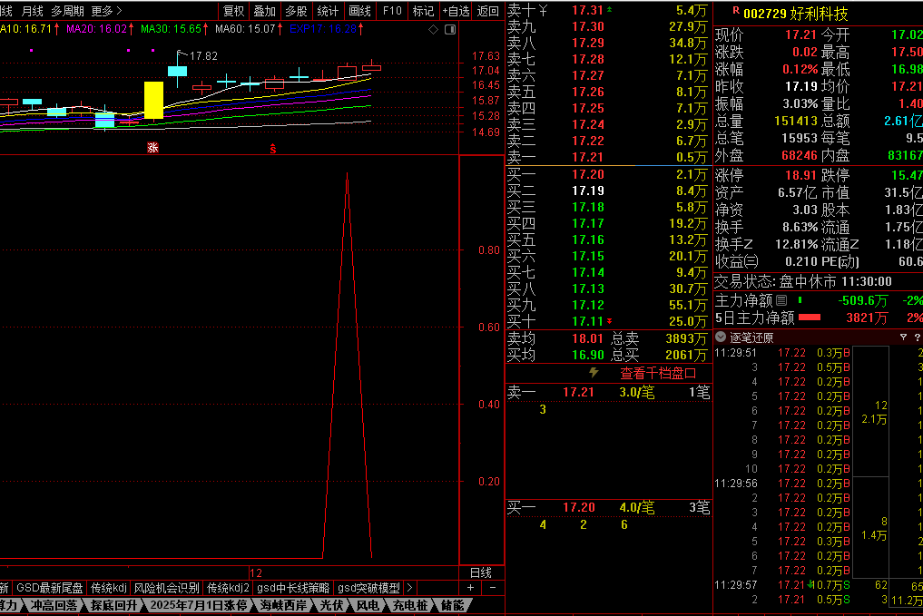Toggle the panel layout icon beside the diamond

tap(448, 29)
